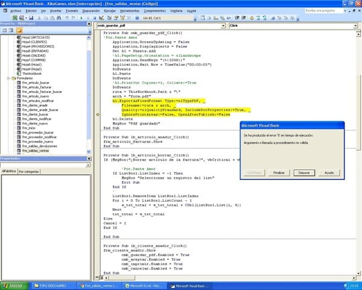Click the Finalizar button in error dialog
The image size is (362, 290).
pos(278,172)
